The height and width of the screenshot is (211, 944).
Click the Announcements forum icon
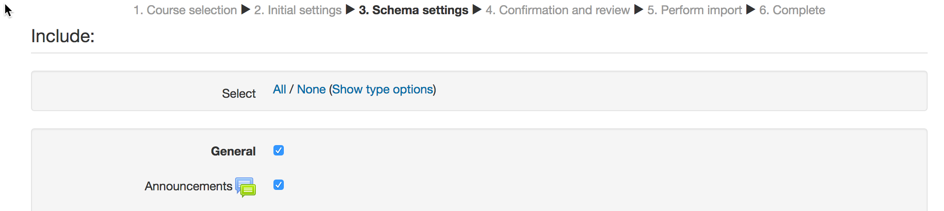[245, 187]
